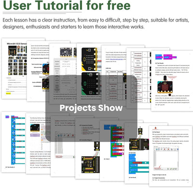The image size is (193, 188).
Task: Select the yellow highlighted text on first page
Action: click(x=8, y=93)
